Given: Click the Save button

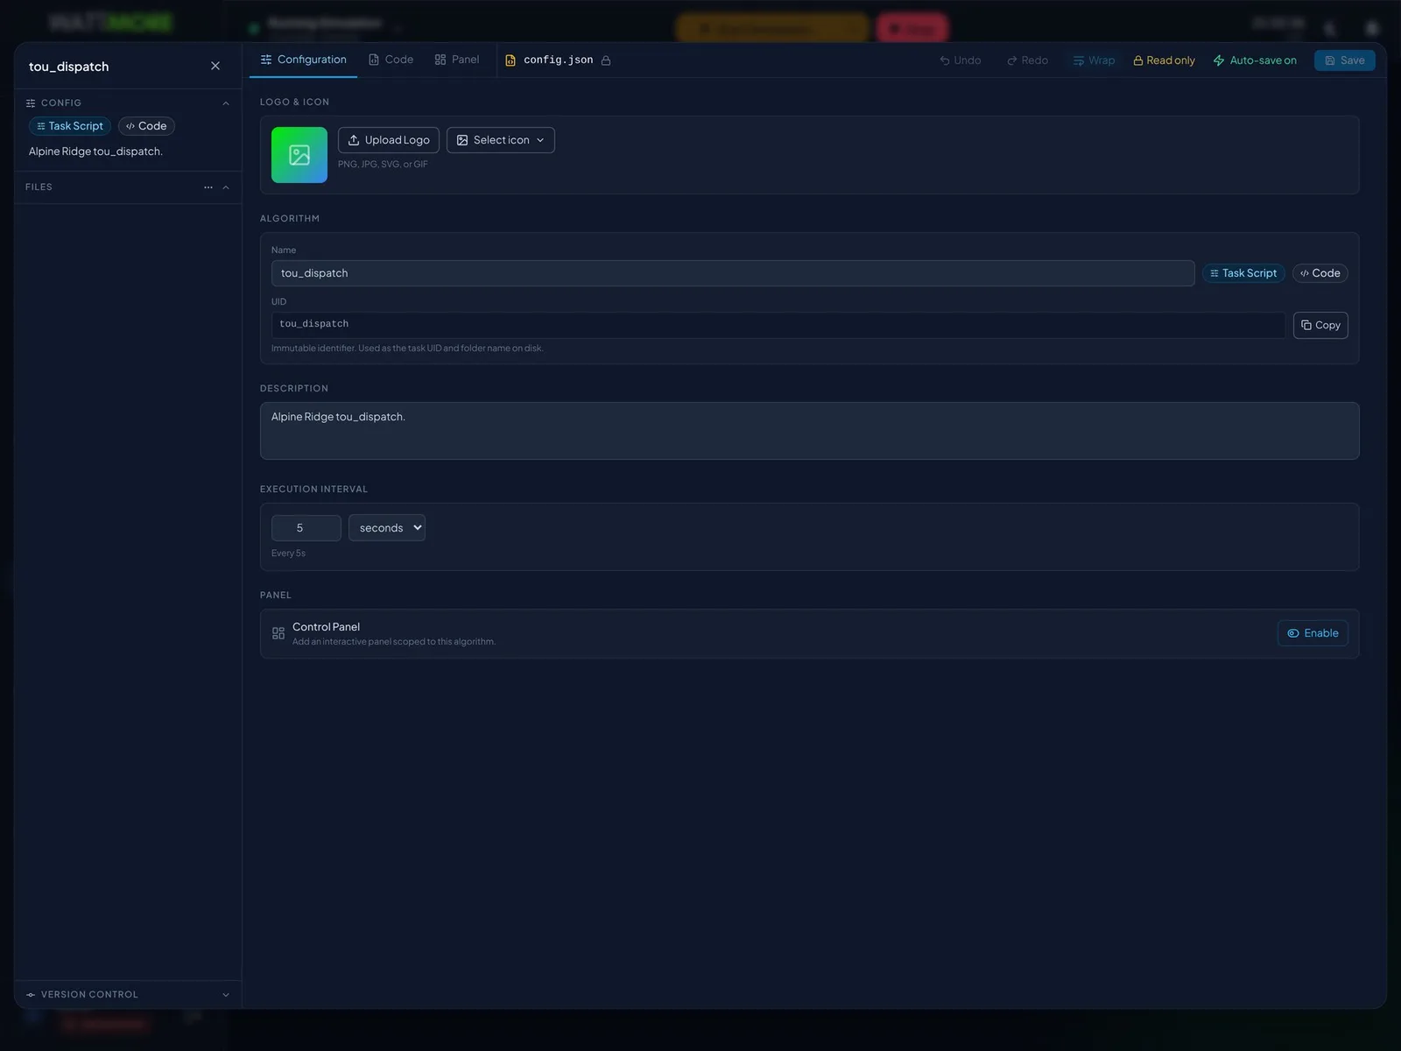Looking at the screenshot, I should [1345, 60].
